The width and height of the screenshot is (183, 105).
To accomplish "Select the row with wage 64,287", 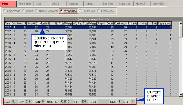I will click(88, 55).
